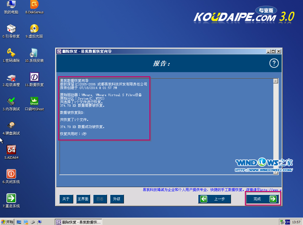
Task: Click the restart system (重启系统) icon
Action: pyautogui.click(x=11, y=199)
